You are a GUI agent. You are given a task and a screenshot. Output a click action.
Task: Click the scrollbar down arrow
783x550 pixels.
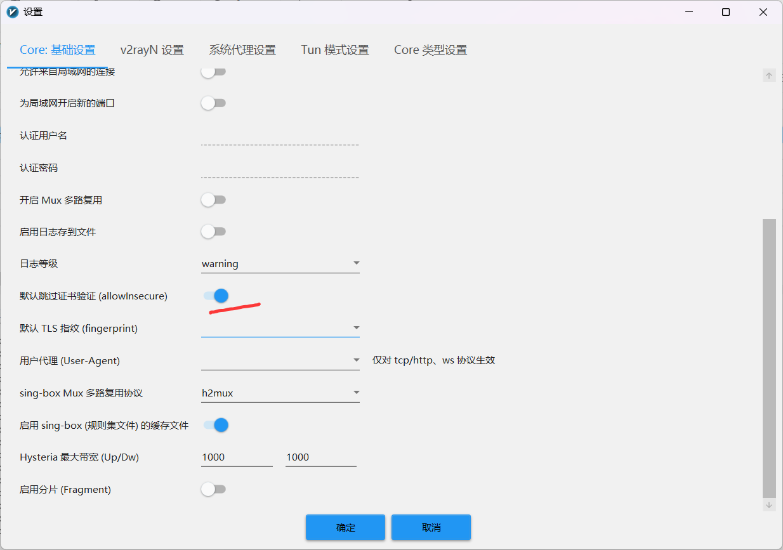[x=769, y=505]
